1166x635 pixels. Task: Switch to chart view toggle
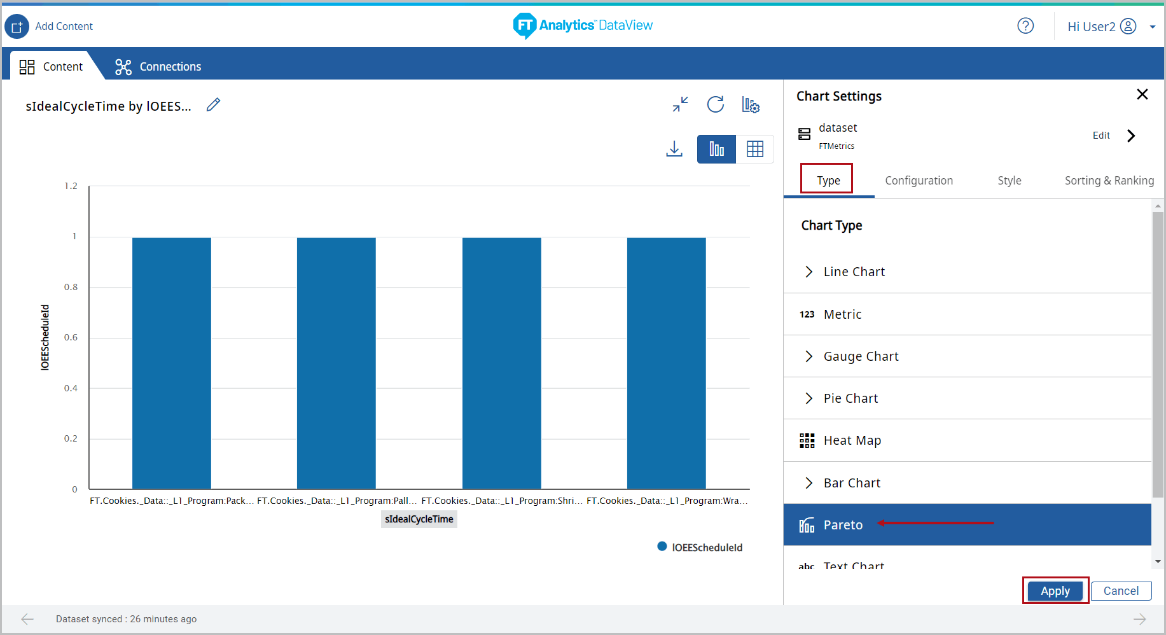(x=716, y=150)
